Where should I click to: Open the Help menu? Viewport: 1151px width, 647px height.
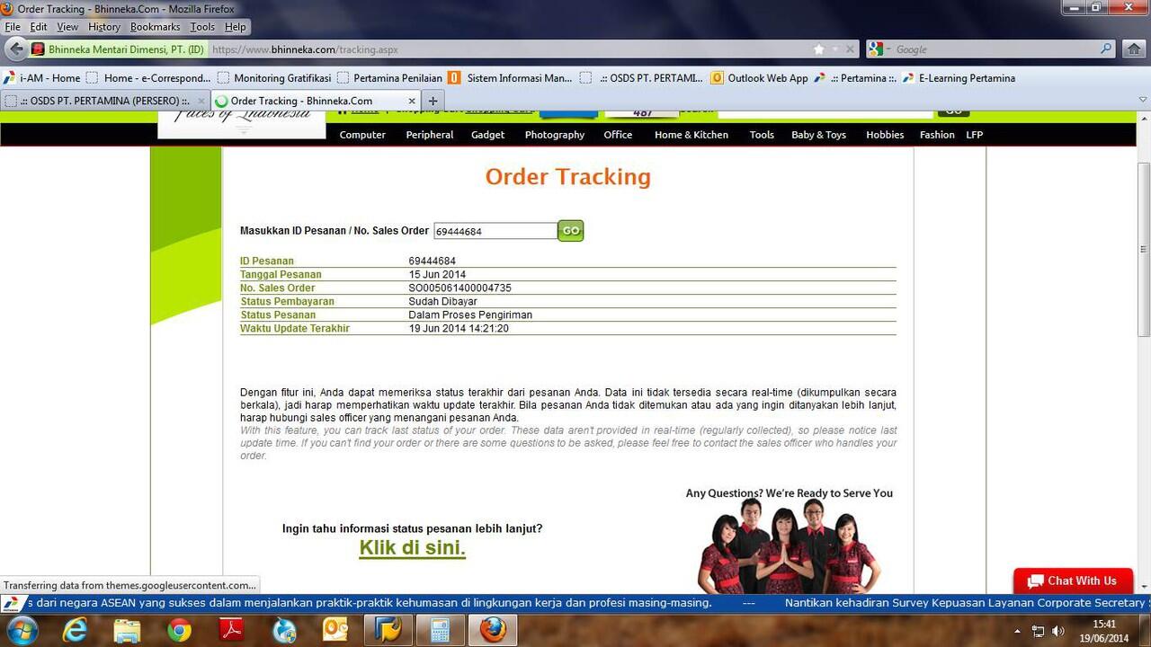pos(236,27)
